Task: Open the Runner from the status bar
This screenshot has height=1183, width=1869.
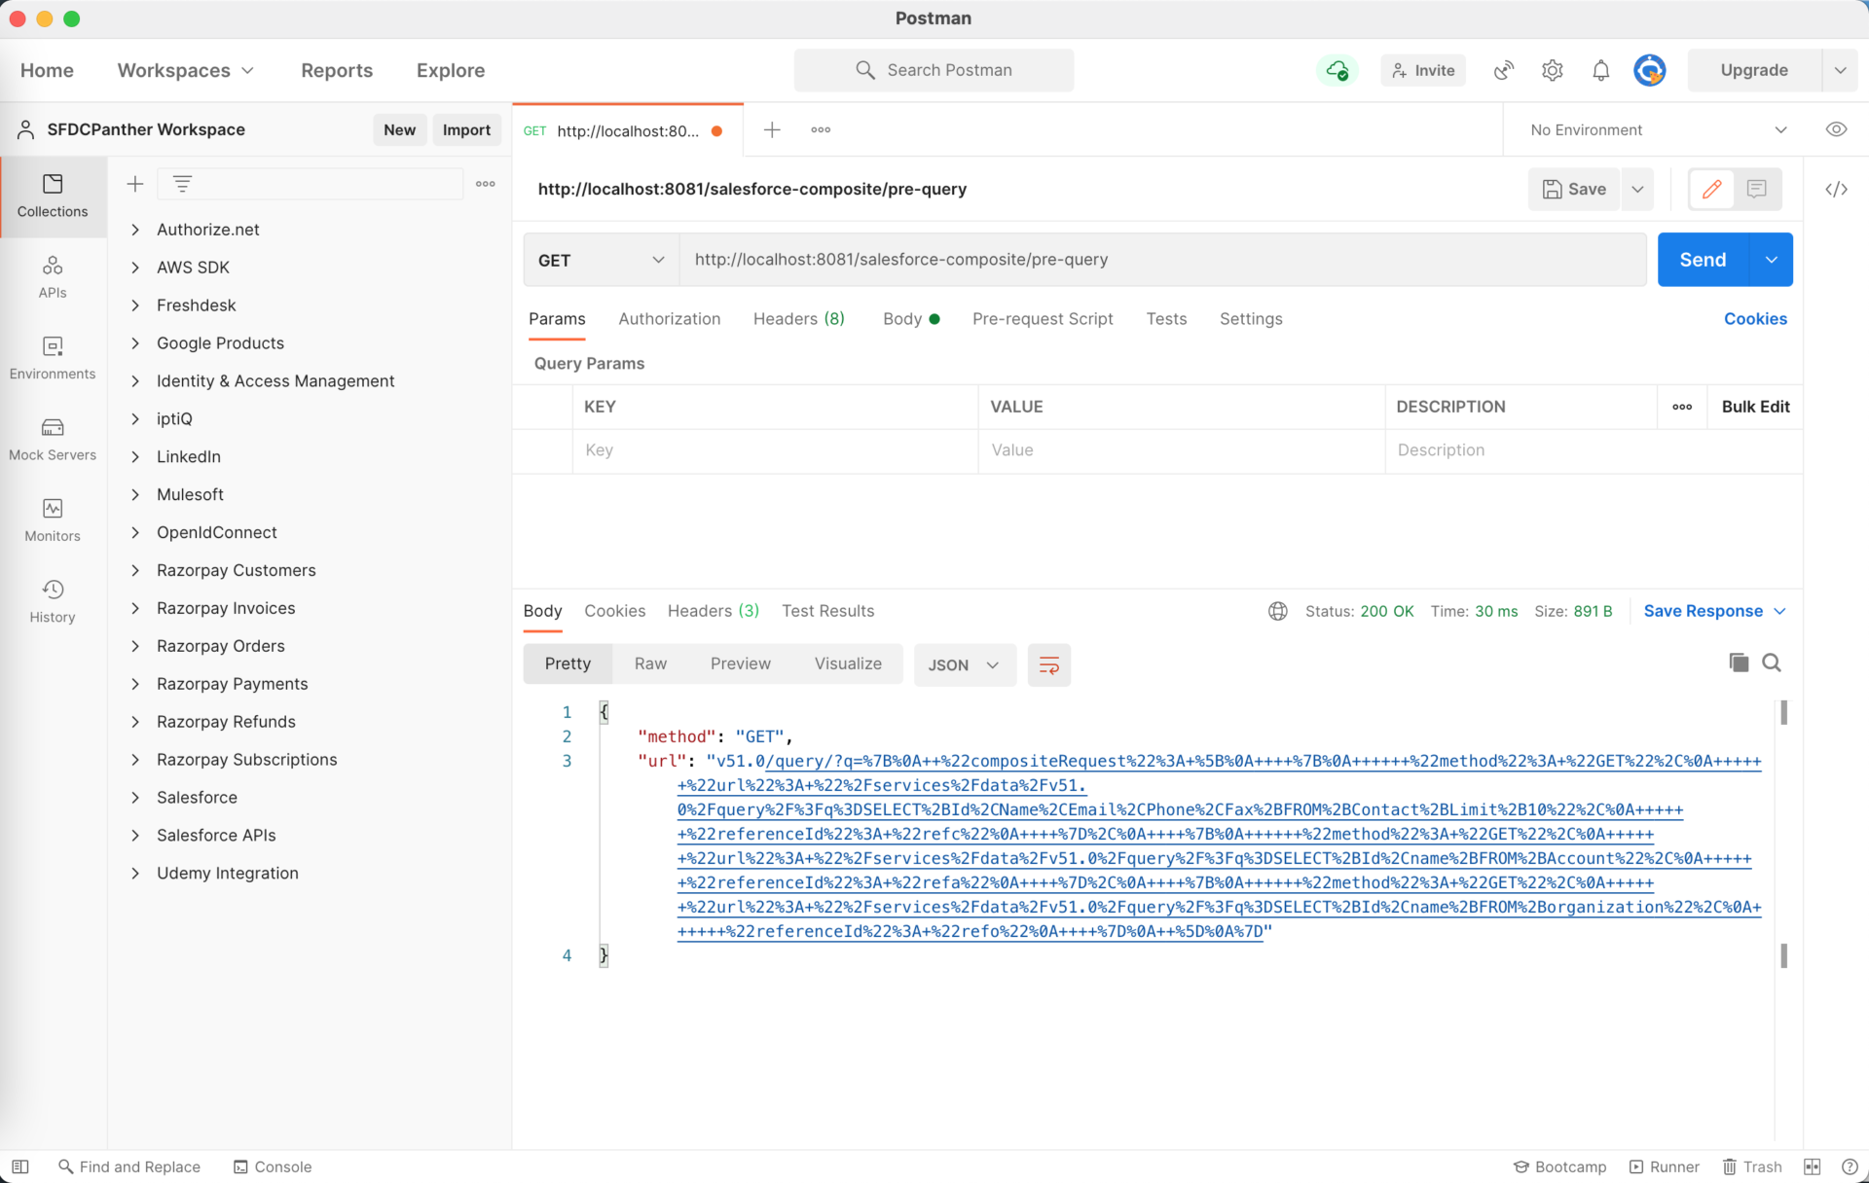Action: point(1665,1166)
